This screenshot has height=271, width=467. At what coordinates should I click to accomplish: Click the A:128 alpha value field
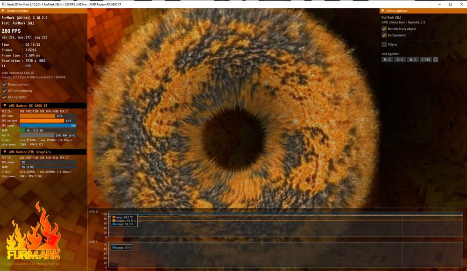[x=425, y=60]
